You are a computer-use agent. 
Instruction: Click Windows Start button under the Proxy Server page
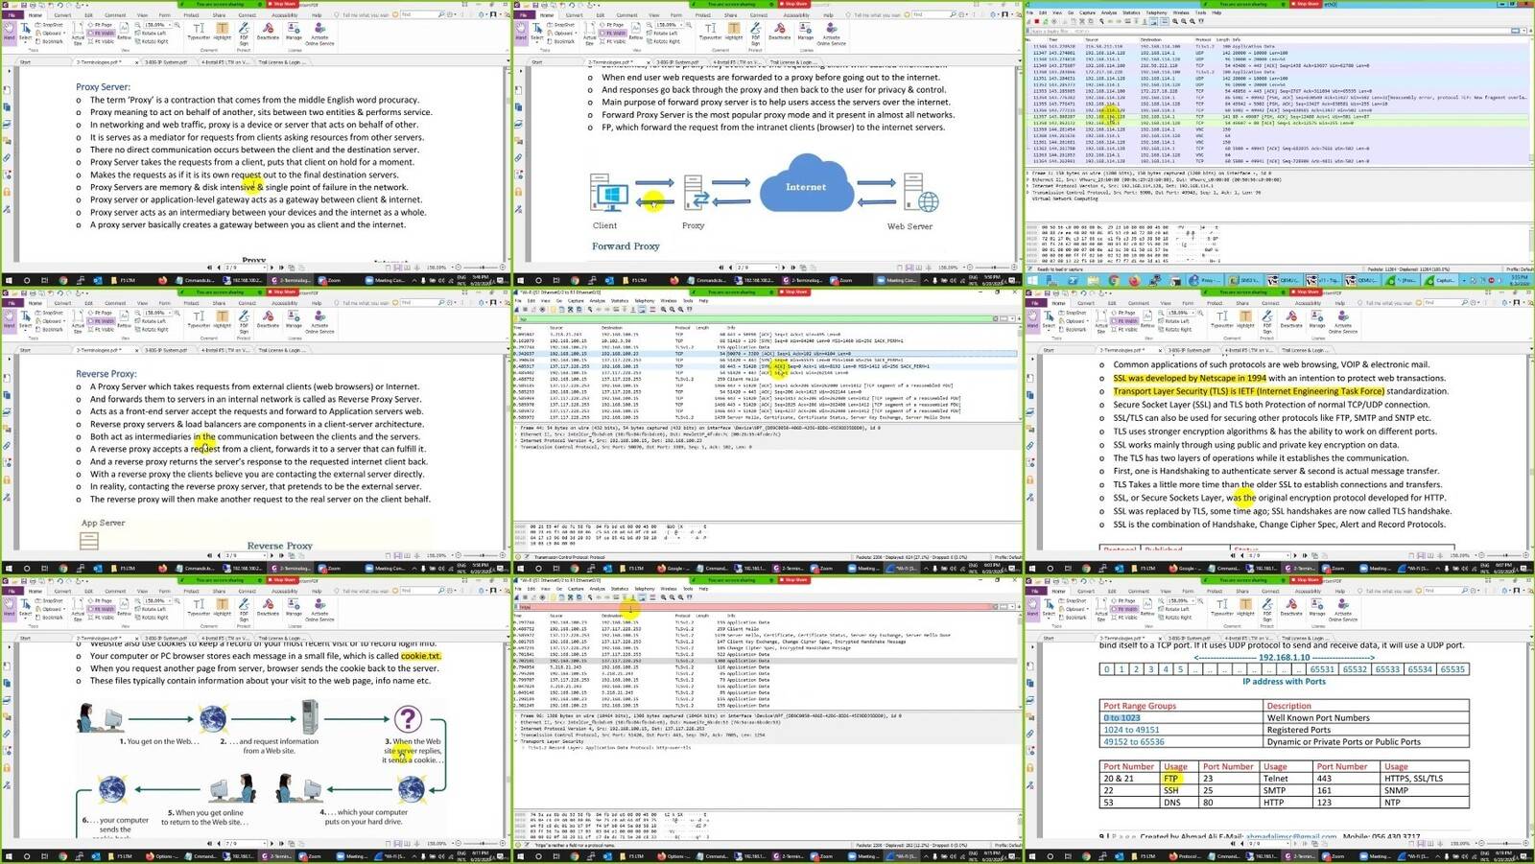[11, 280]
